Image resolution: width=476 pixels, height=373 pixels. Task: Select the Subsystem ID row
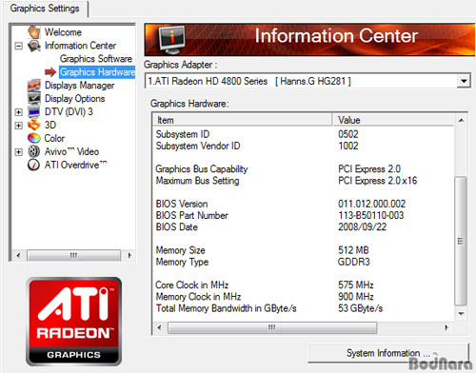pos(303,134)
